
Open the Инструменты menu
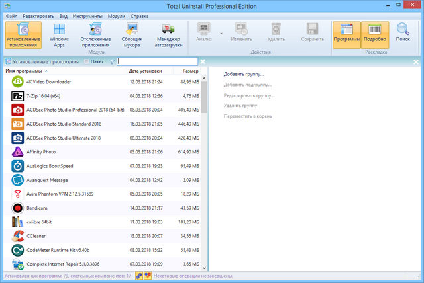click(87, 15)
